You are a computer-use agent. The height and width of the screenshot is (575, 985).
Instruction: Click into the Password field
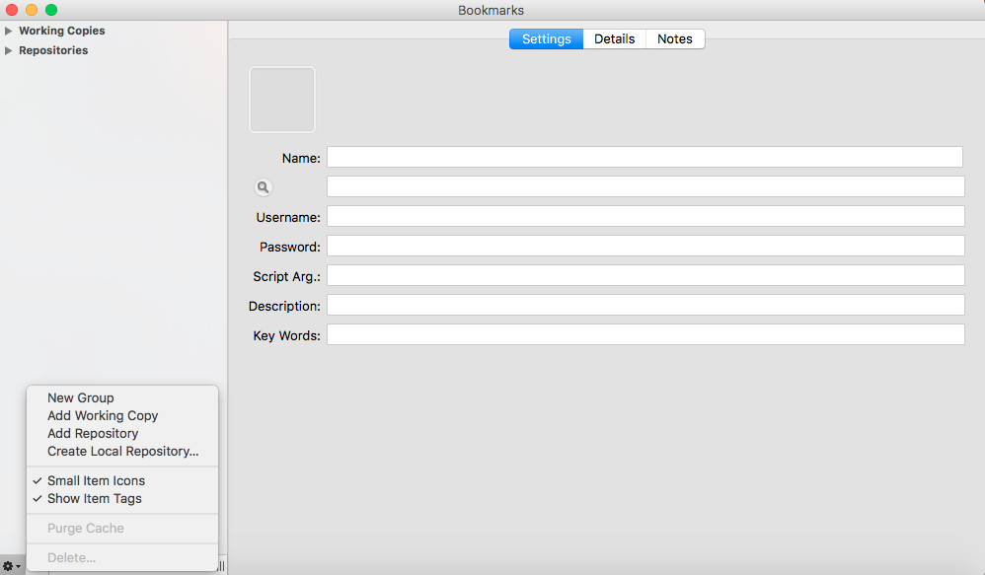point(644,247)
